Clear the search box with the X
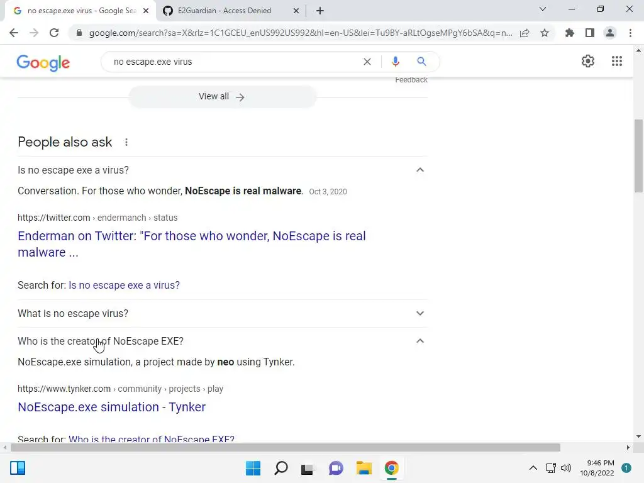 click(367, 62)
